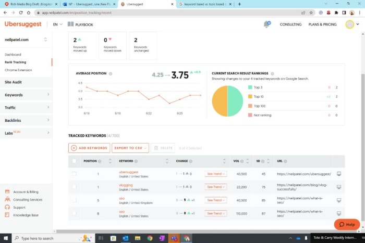
Task: Click the URL column info icon
Action: [x=285, y=161]
